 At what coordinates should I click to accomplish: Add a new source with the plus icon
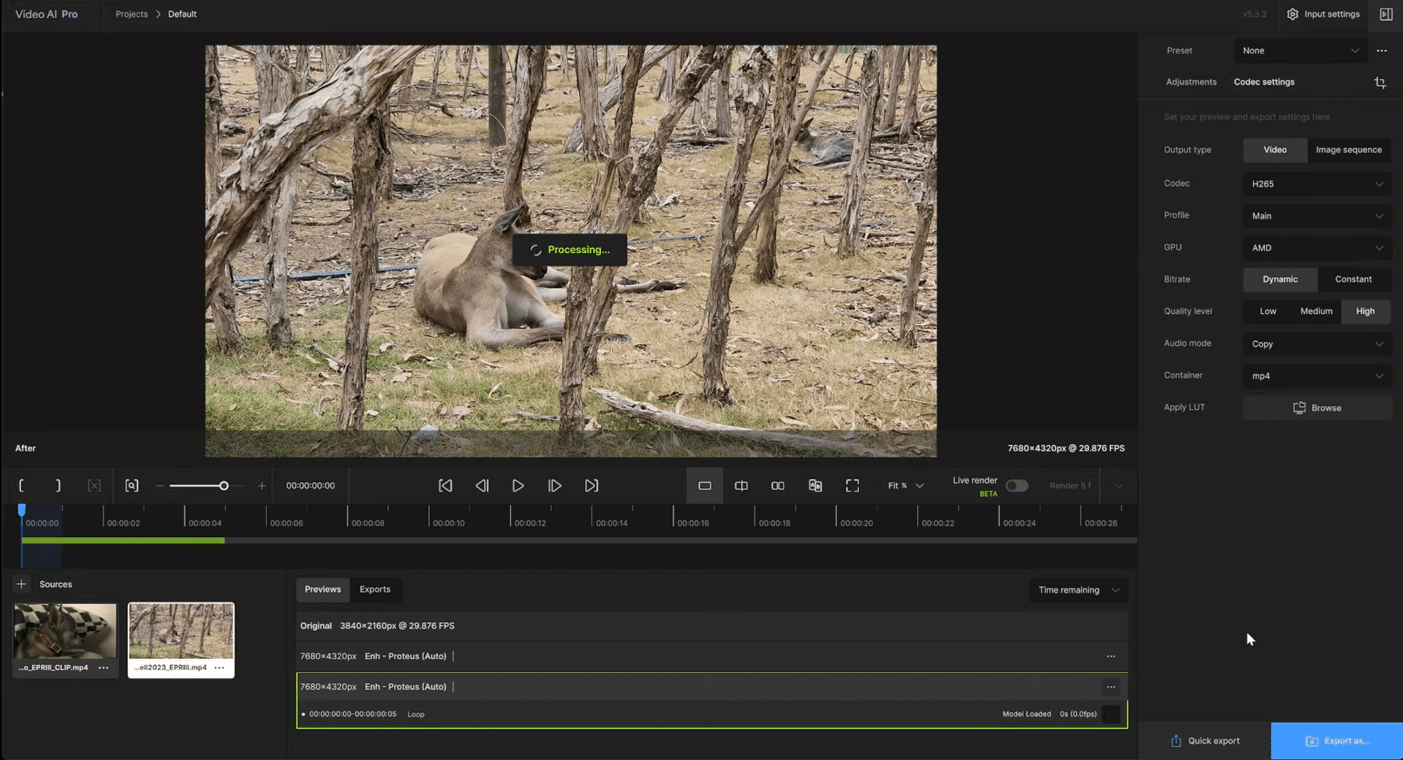coord(21,584)
